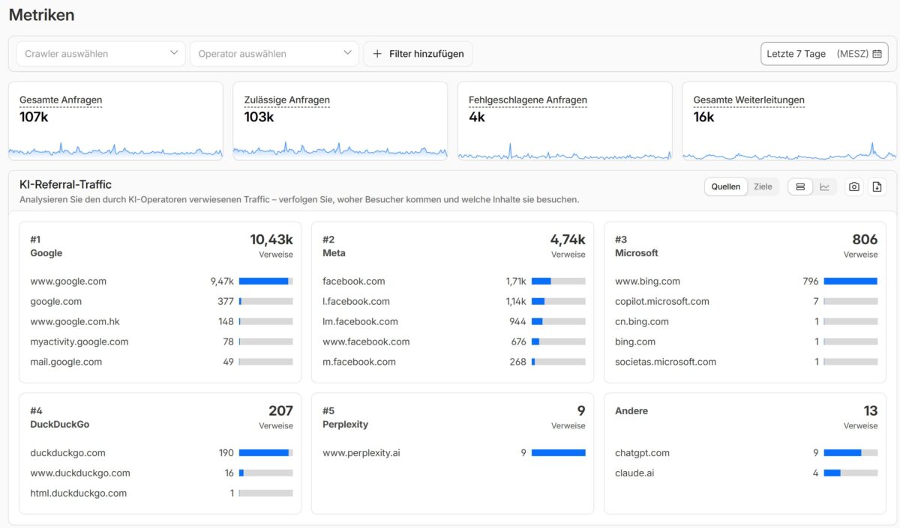
Task: Click the www.perplexity.ai entry
Action: (x=361, y=453)
